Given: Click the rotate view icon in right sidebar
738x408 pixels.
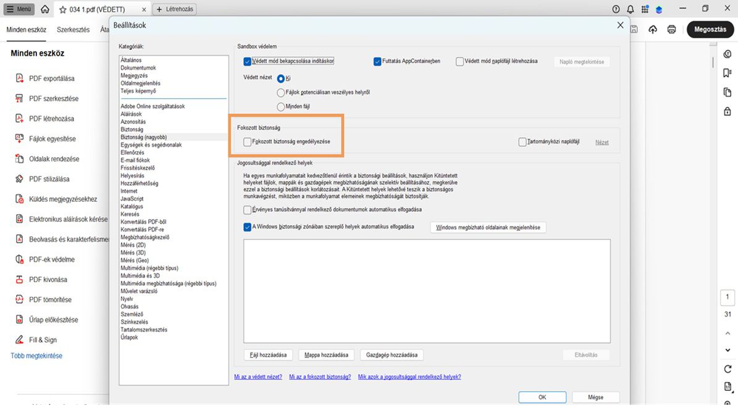Looking at the screenshot, I should tap(728, 369).
